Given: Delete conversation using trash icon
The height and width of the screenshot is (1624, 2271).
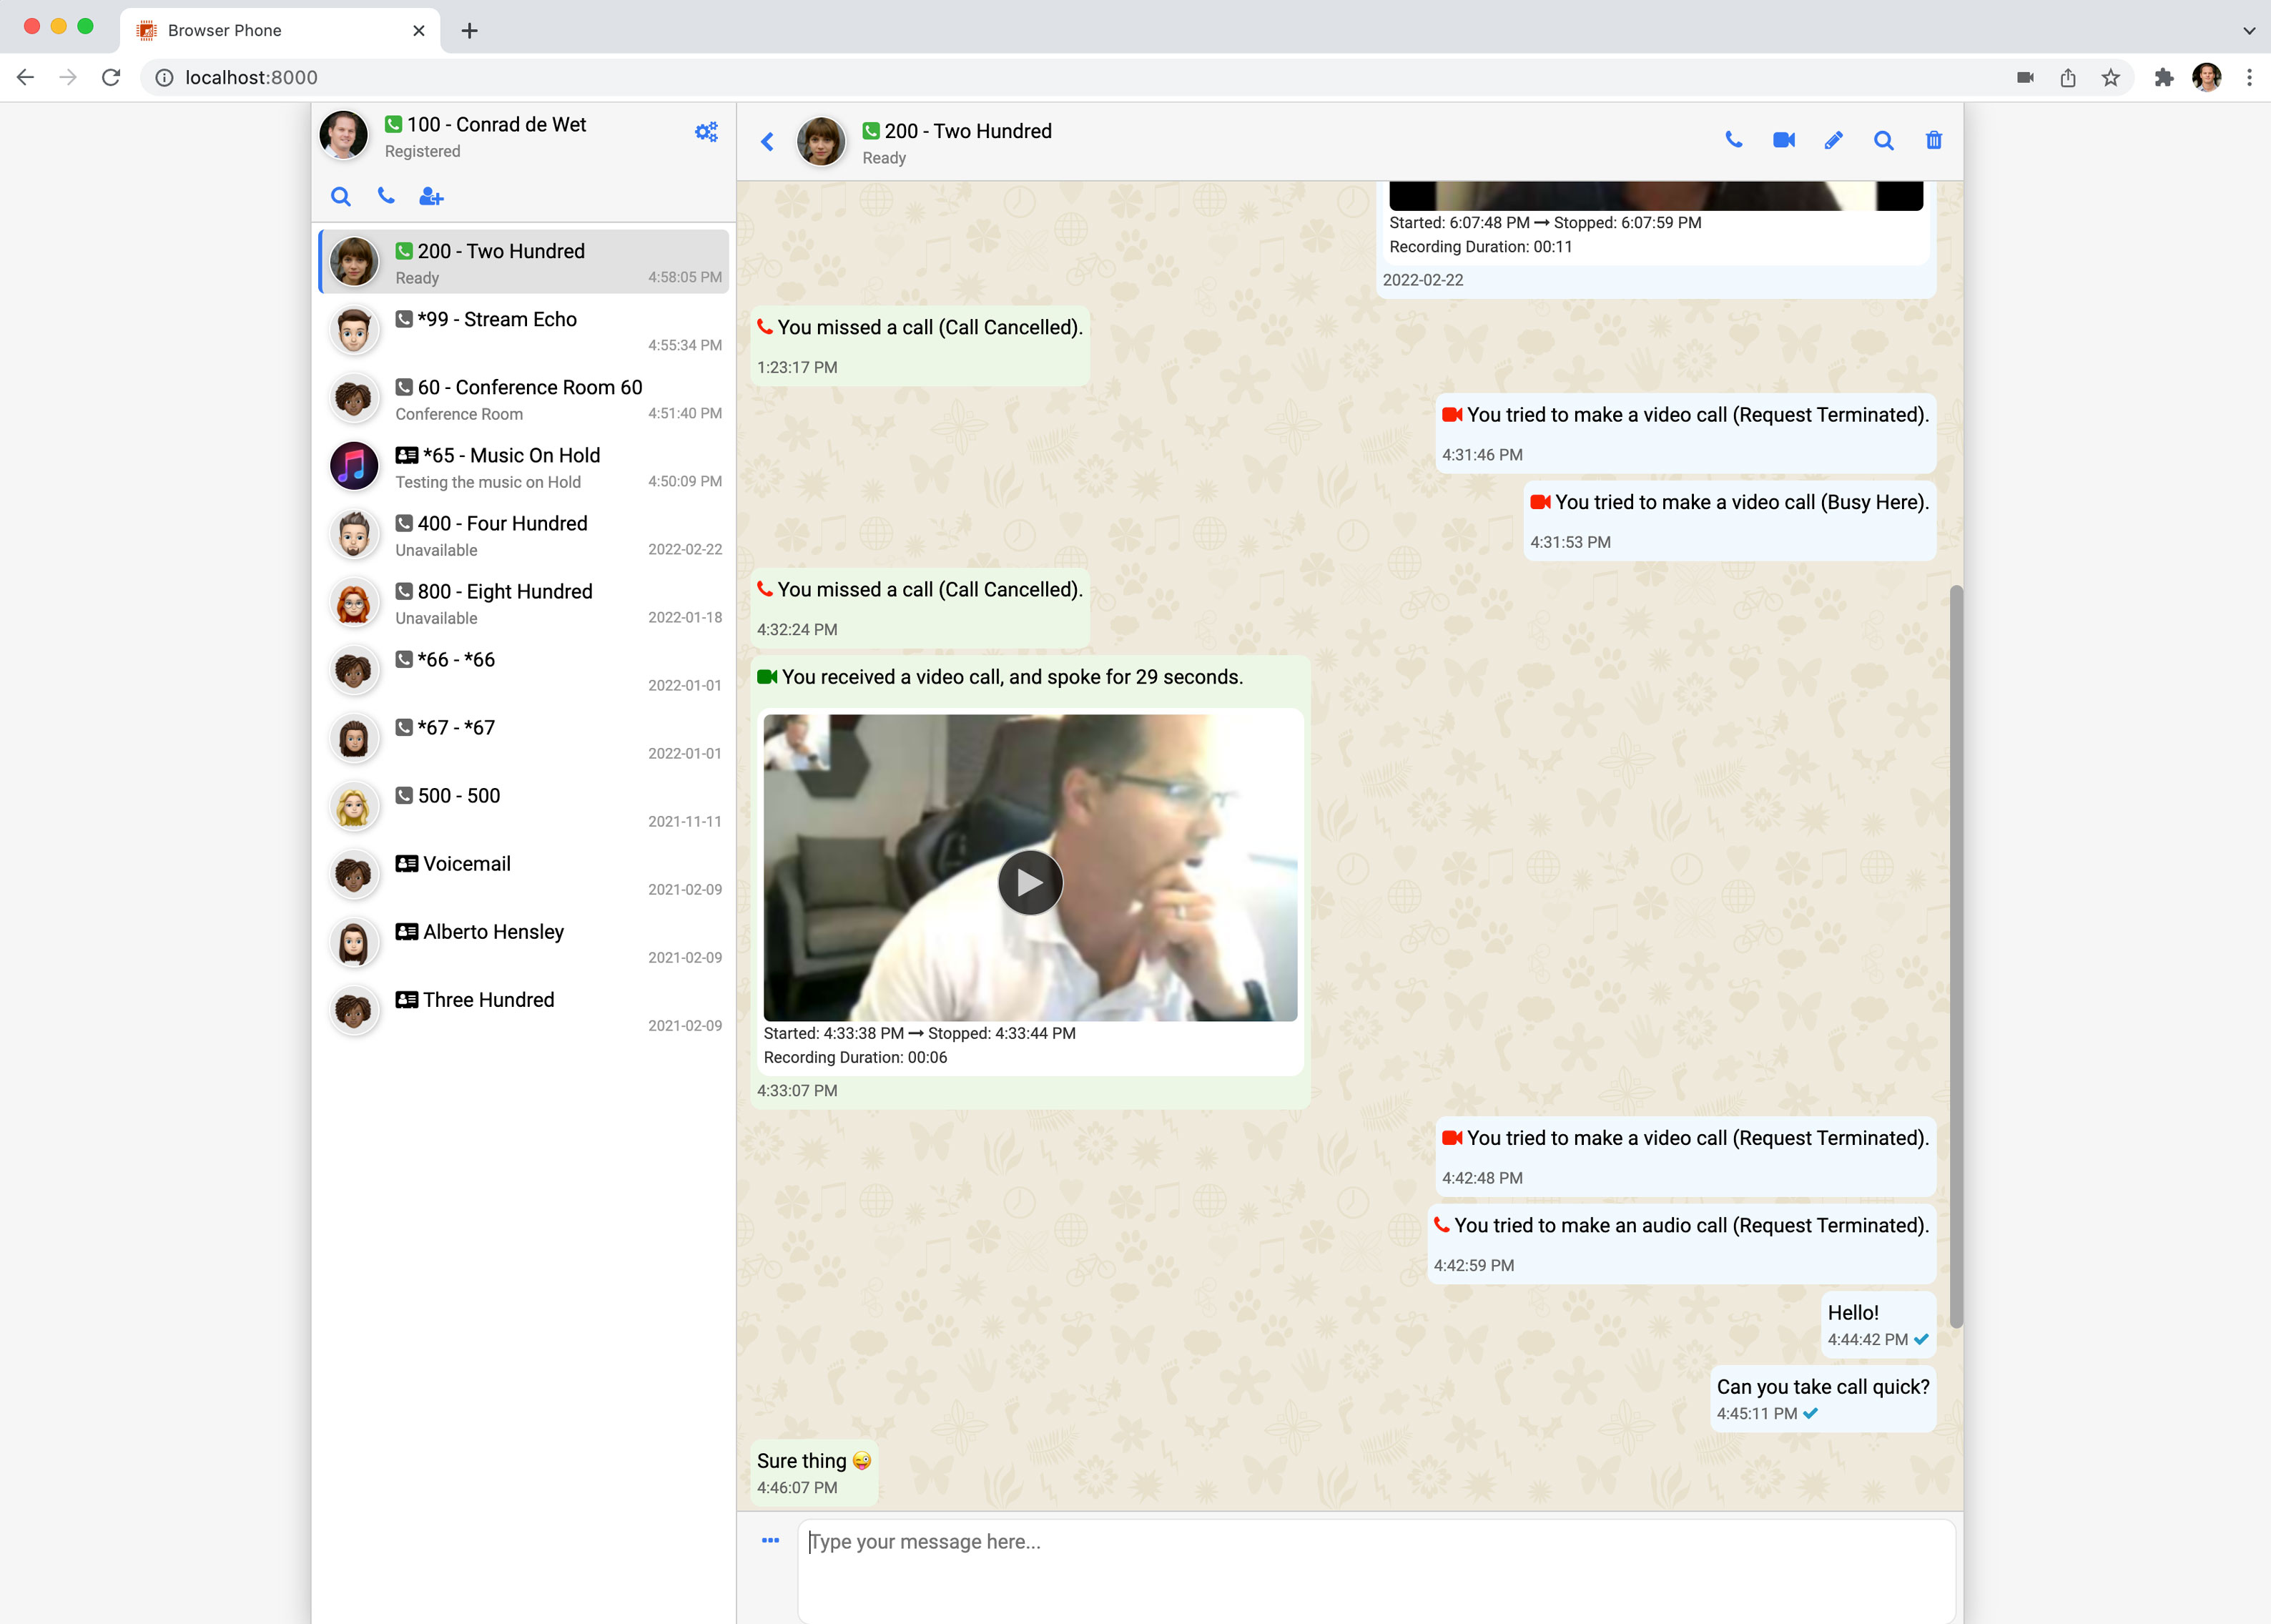Looking at the screenshot, I should 1933,140.
